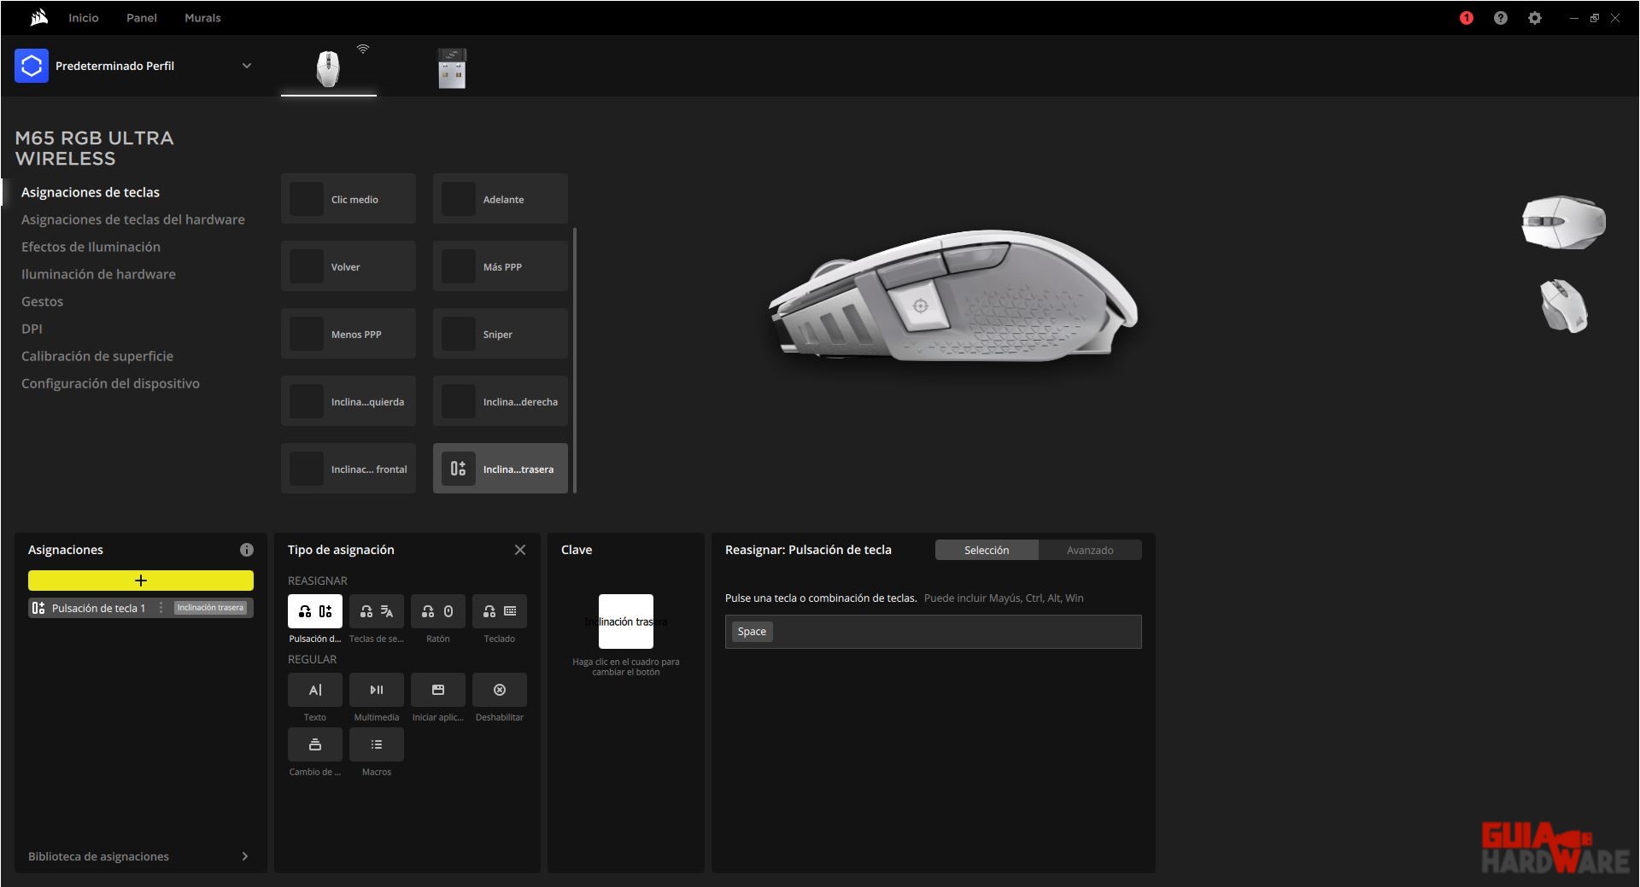This screenshot has height=887, width=1640.
Task: Open the help question mark icon
Action: [x=1501, y=18]
